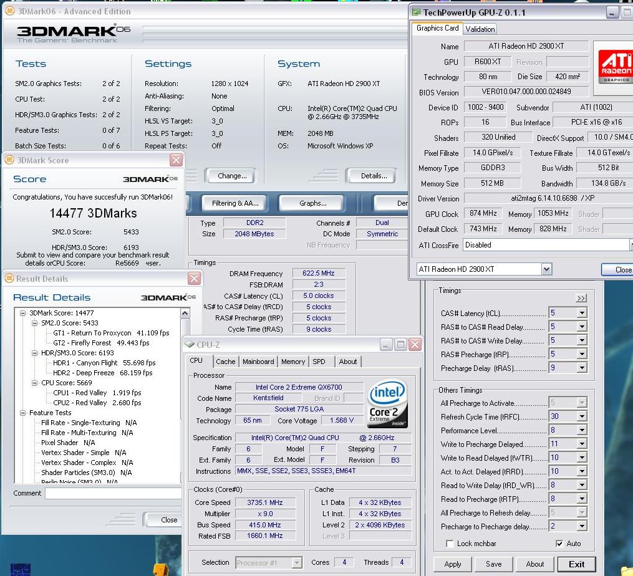Select HDR1 - Canyon Flight result
Viewport: 633px width, 576px height.
pyautogui.click(x=104, y=363)
